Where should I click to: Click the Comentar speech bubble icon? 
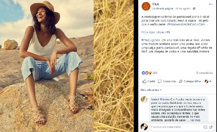[x=160, y=81]
